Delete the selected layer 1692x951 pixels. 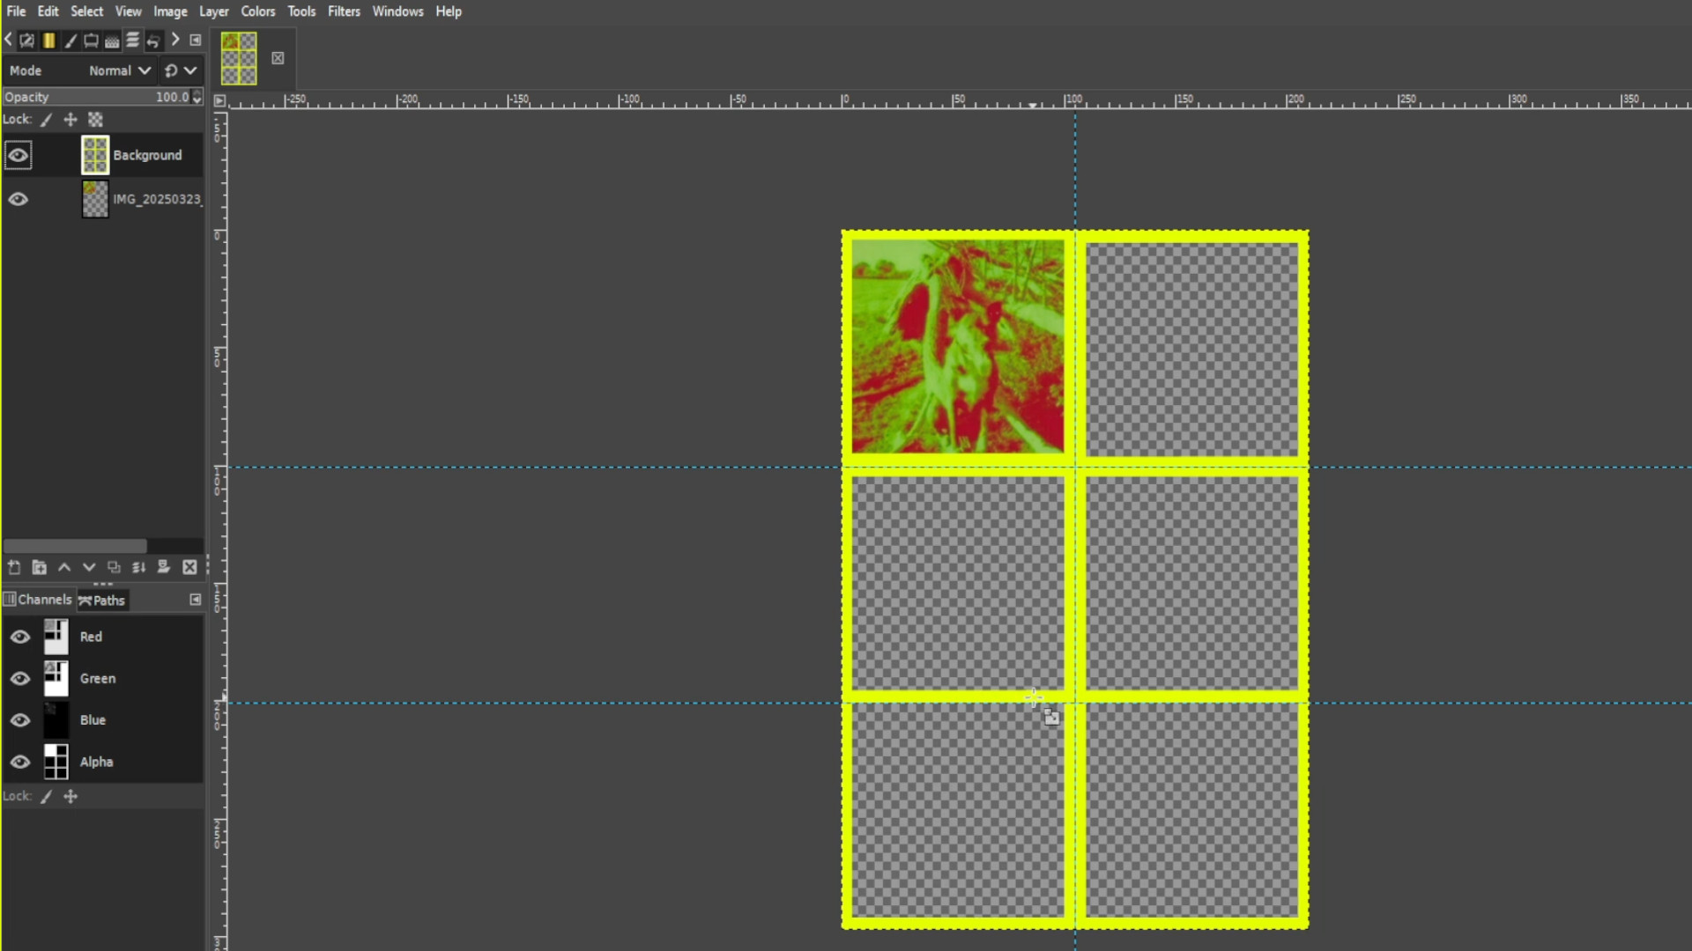pos(189,567)
